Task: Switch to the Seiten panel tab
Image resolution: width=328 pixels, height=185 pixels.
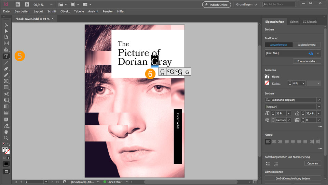Action: [x=294, y=22]
